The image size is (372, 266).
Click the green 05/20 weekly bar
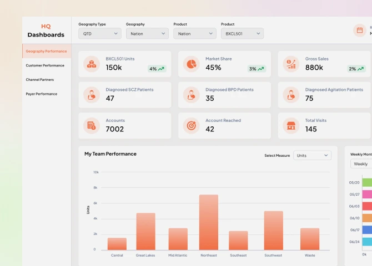click(x=367, y=182)
